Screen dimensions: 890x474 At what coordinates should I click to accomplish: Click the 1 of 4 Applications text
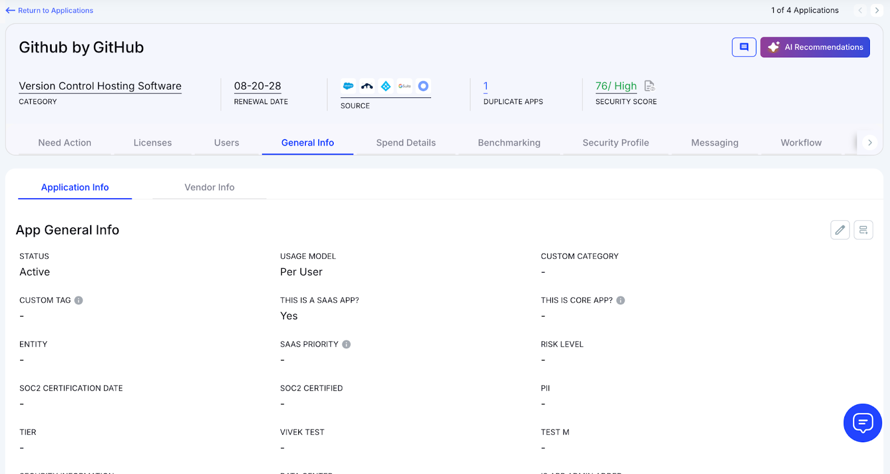(805, 11)
